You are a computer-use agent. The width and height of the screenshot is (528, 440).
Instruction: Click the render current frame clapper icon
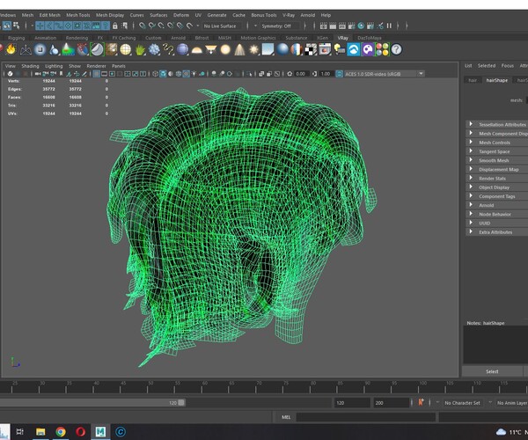pos(333,26)
